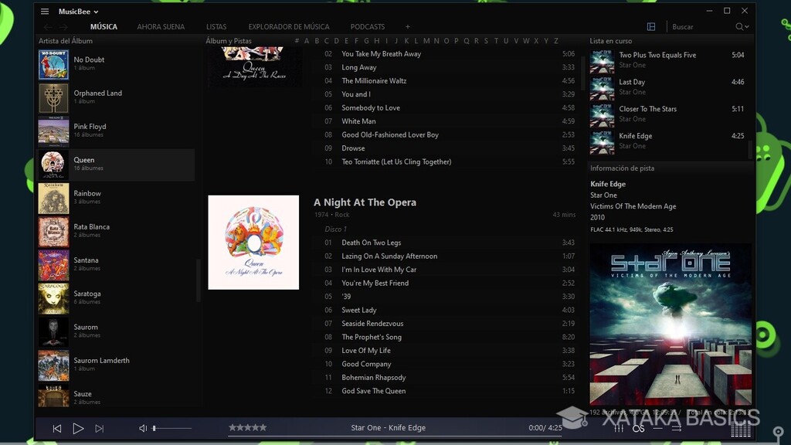Viewport: 791px width, 445px height.
Task: Click the panel layout icon beside the search box
Action: (651, 26)
